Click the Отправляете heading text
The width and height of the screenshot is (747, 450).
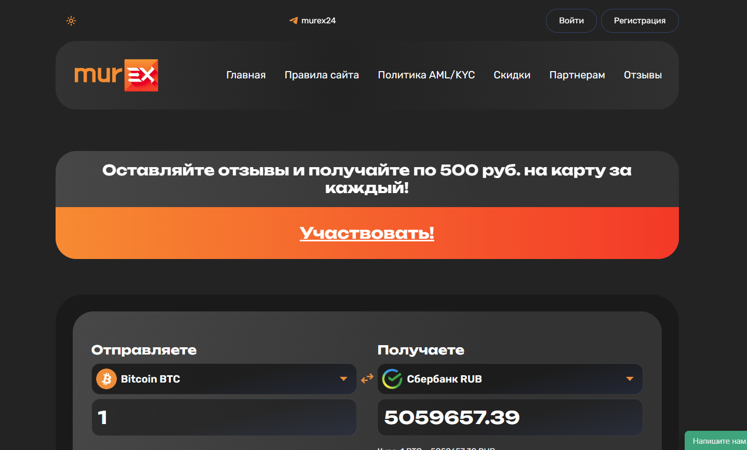[x=144, y=350]
